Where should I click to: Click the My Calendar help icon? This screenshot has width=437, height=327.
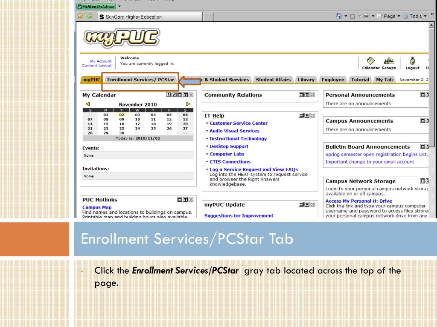point(168,95)
